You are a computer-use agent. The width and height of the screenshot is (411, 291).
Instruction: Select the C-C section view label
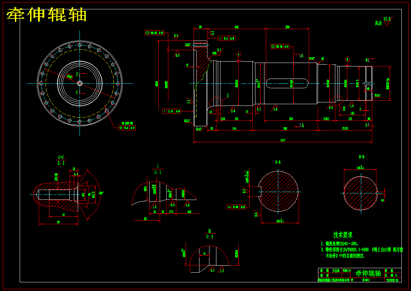tap(61, 157)
